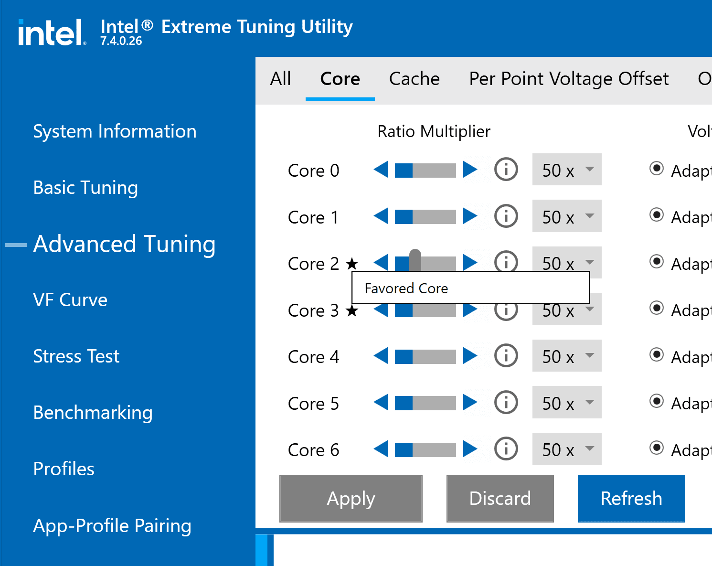
Task: Increase Core 3 ratio with right arrow
Action: 470,310
